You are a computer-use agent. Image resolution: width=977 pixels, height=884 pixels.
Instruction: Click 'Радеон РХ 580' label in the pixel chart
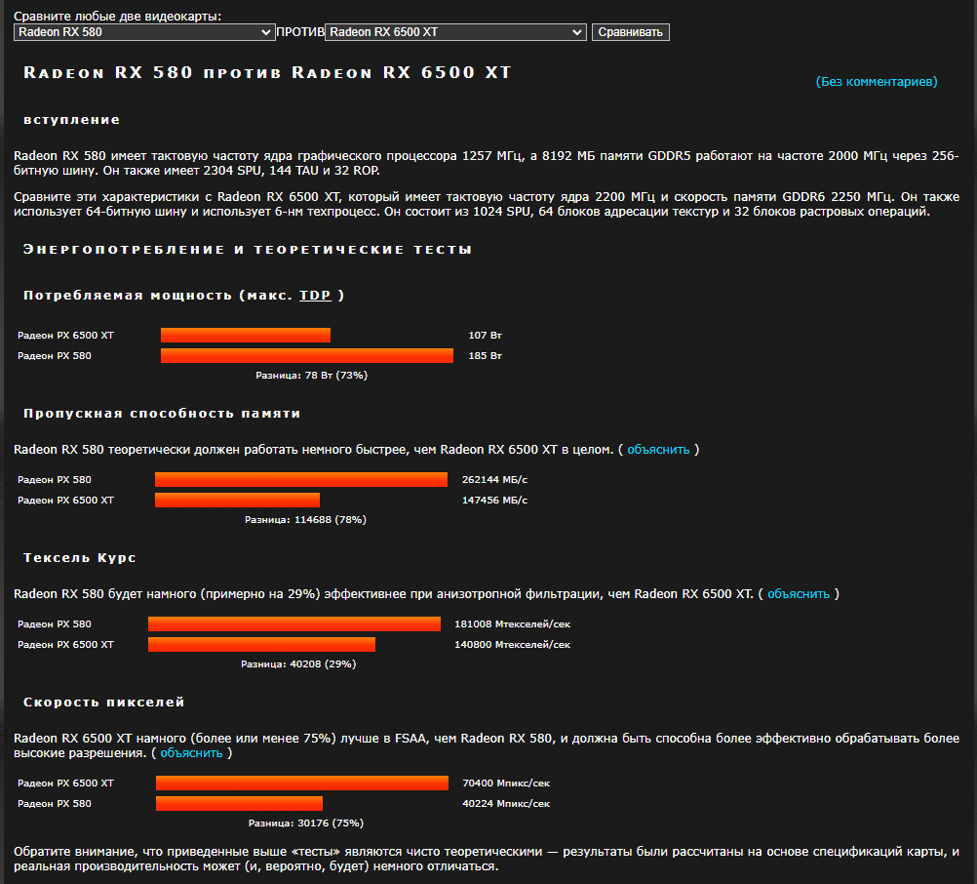point(55,804)
